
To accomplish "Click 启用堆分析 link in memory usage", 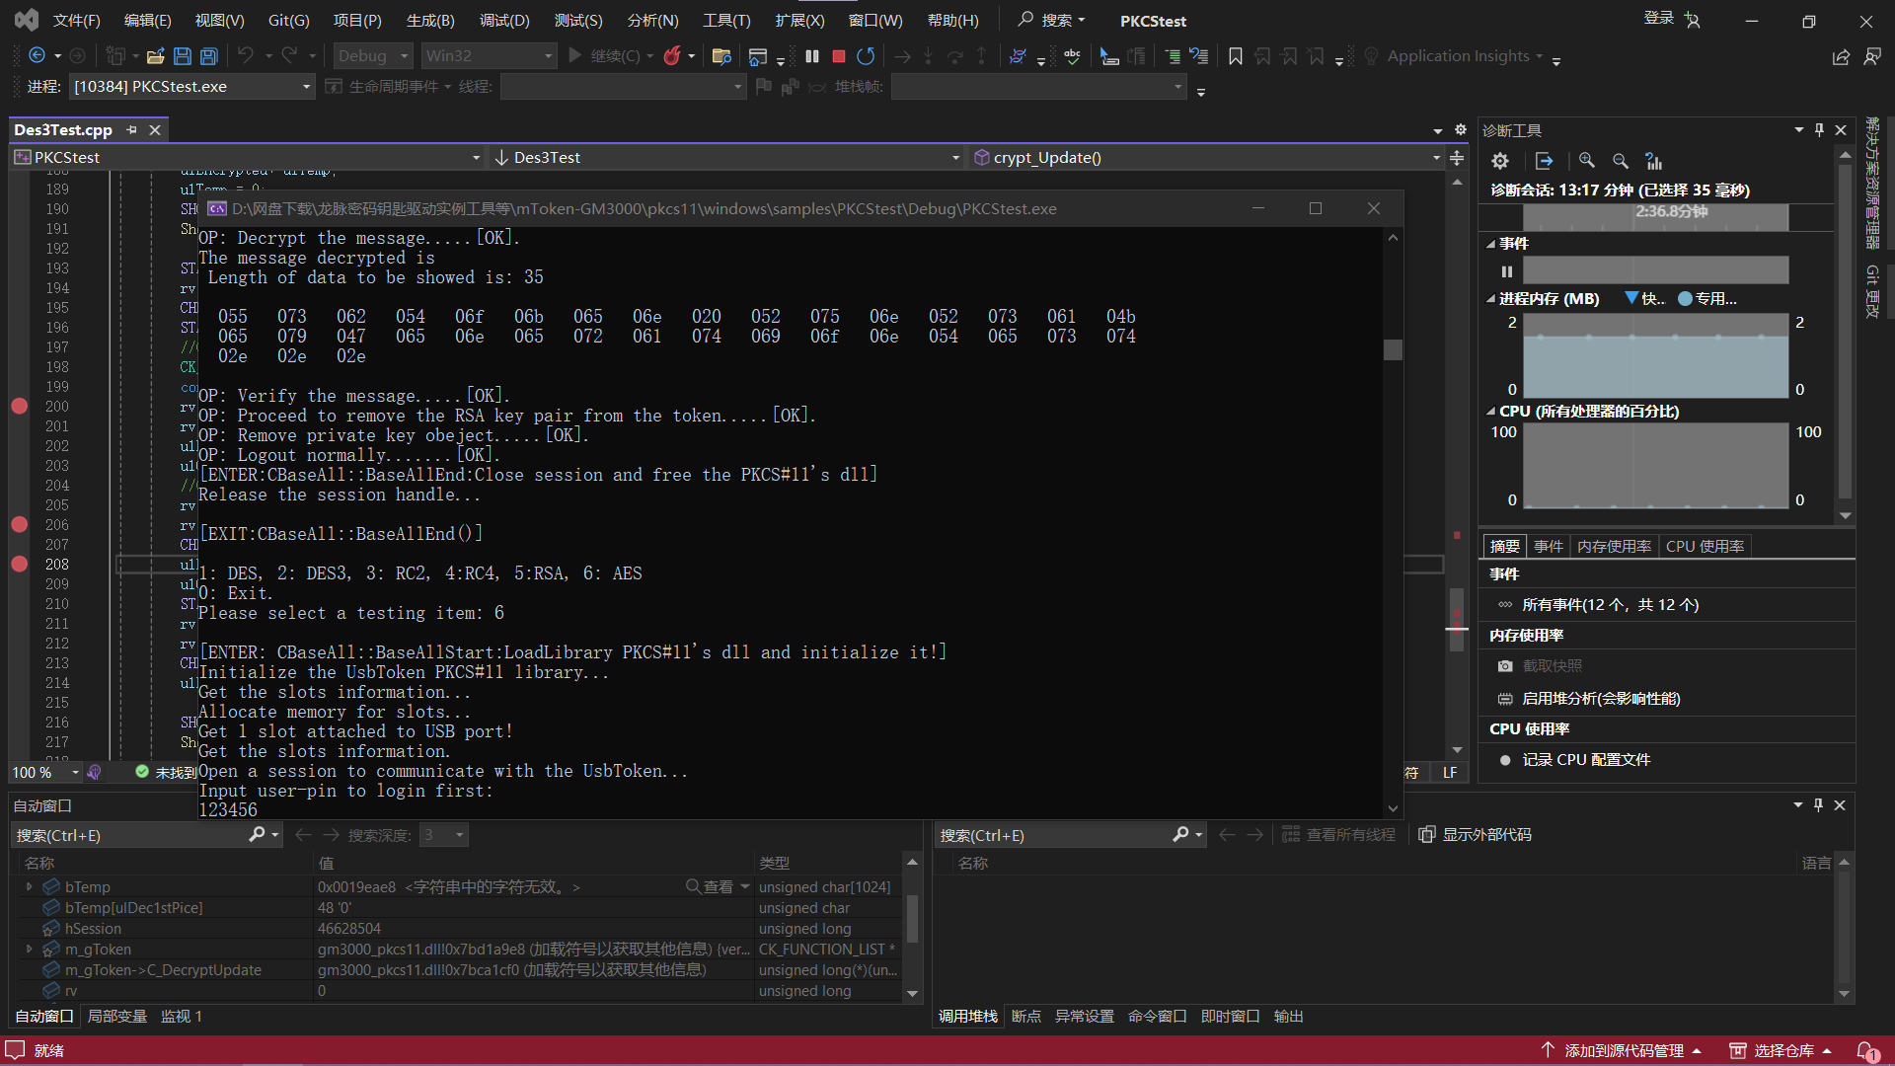I will tap(1601, 698).
